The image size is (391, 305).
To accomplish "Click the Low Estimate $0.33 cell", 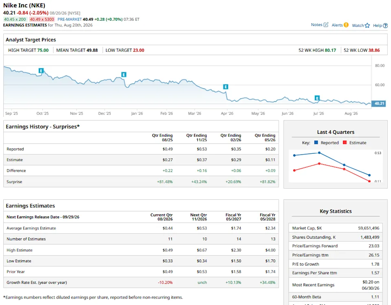I will [167, 261].
